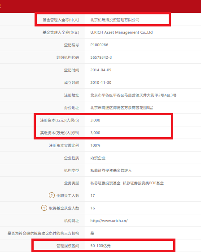
Task: Select 私募证券投资基金管理人 institution type
Action: [111, 170]
